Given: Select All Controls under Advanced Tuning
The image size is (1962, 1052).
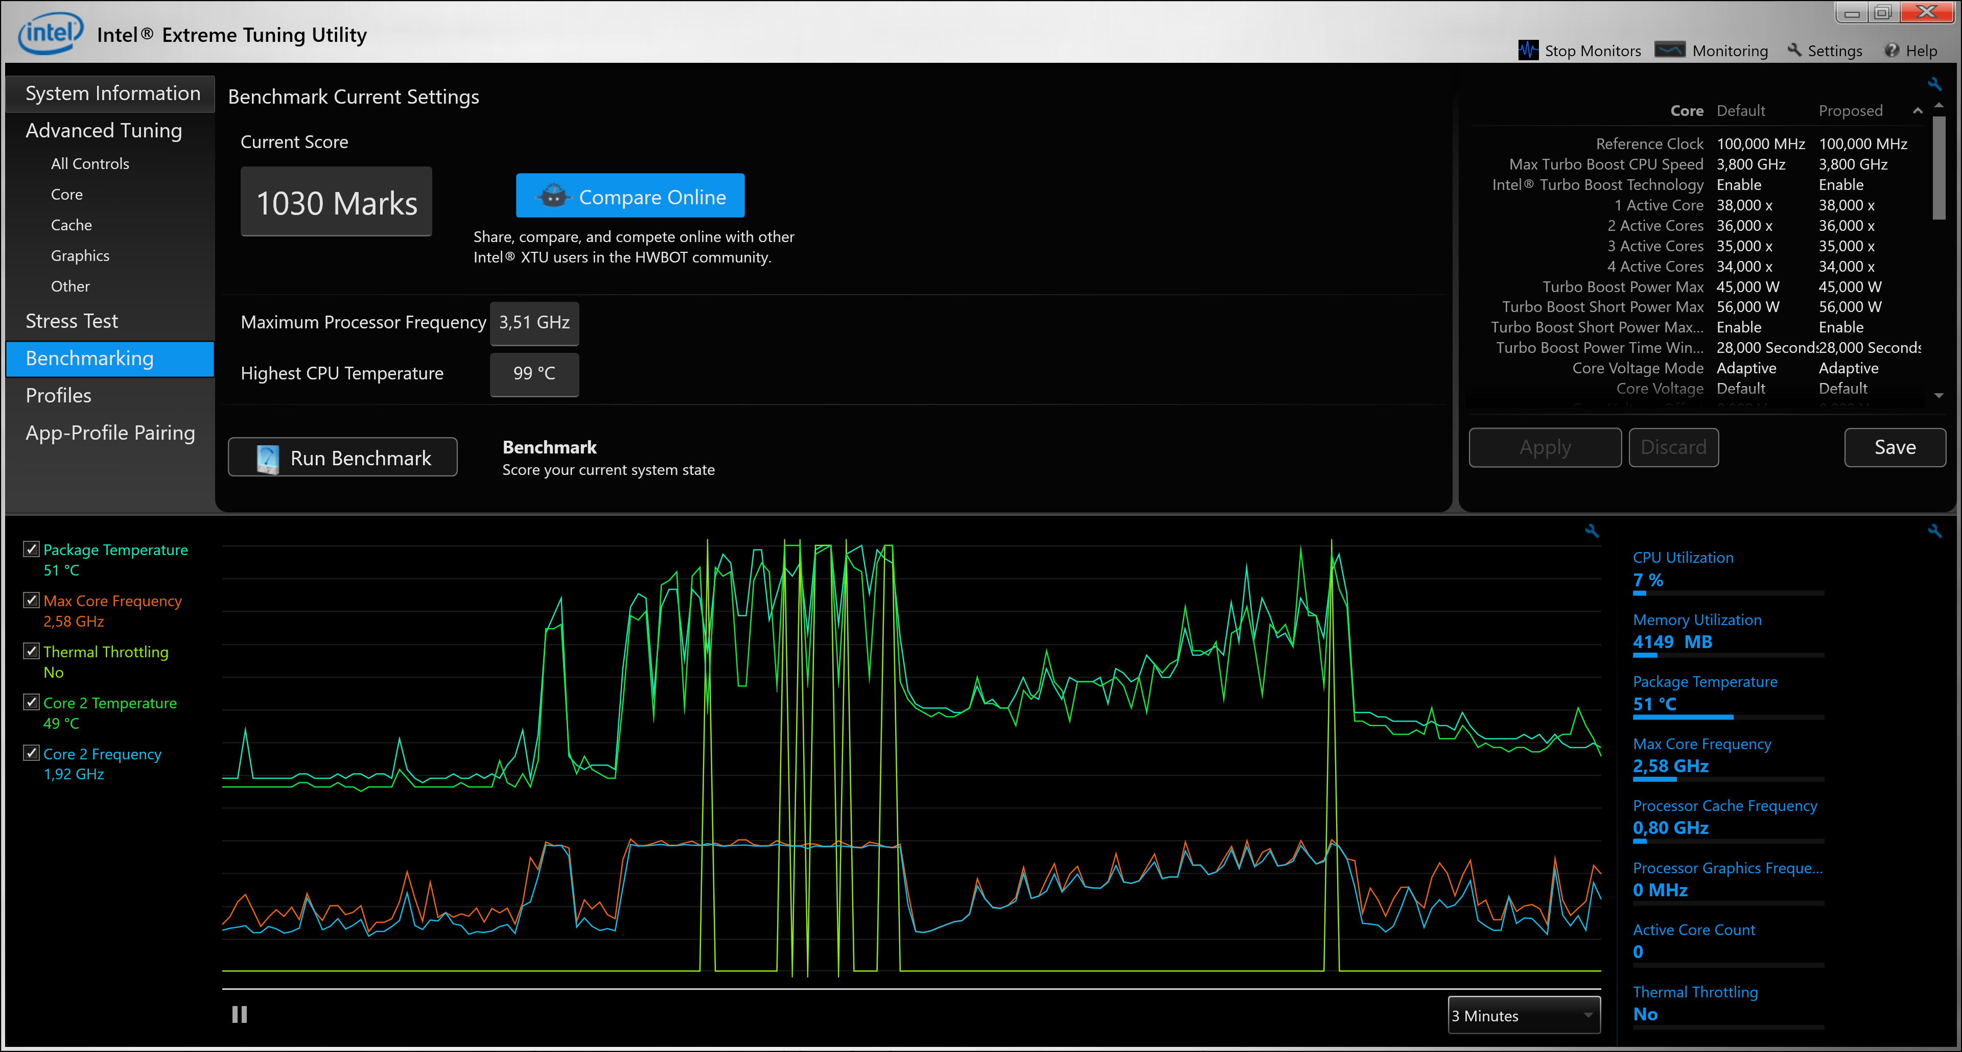Looking at the screenshot, I should (x=90, y=163).
